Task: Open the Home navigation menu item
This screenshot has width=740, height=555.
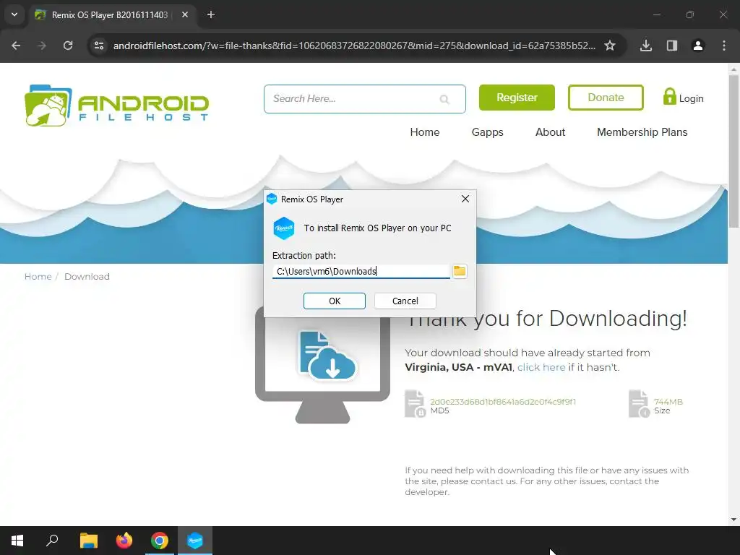Action: [425, 132]
